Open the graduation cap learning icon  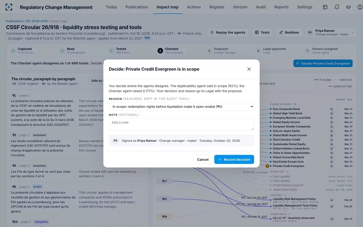[348, 7]
